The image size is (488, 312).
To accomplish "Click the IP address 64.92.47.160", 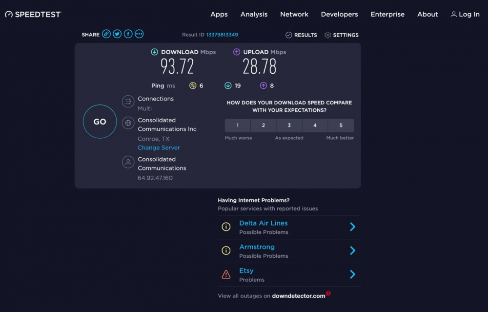I will pos(155,178).
